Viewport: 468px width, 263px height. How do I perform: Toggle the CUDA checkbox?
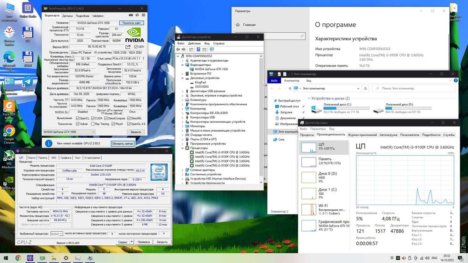pos(93,118)
